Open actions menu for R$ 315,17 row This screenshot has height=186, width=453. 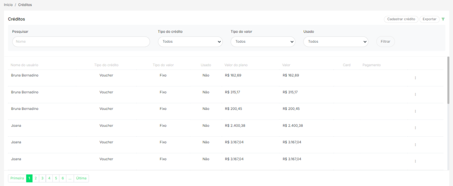pyautogui.click(x=415, y=95)
